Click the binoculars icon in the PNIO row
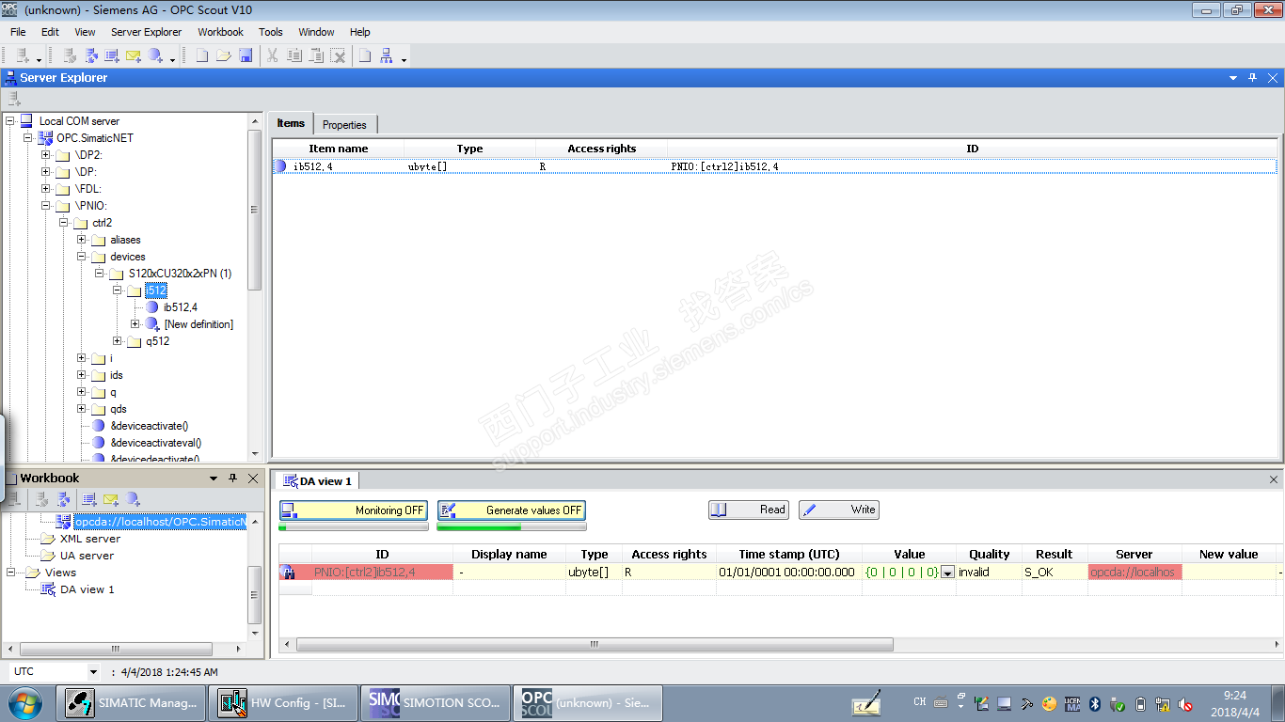The width and height of the screenshot is (1285, 722). click(x=289, y=572)
